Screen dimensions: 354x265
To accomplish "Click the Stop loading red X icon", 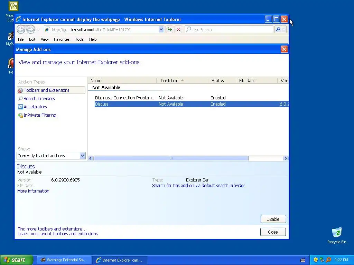I will (x=178, y=29).
